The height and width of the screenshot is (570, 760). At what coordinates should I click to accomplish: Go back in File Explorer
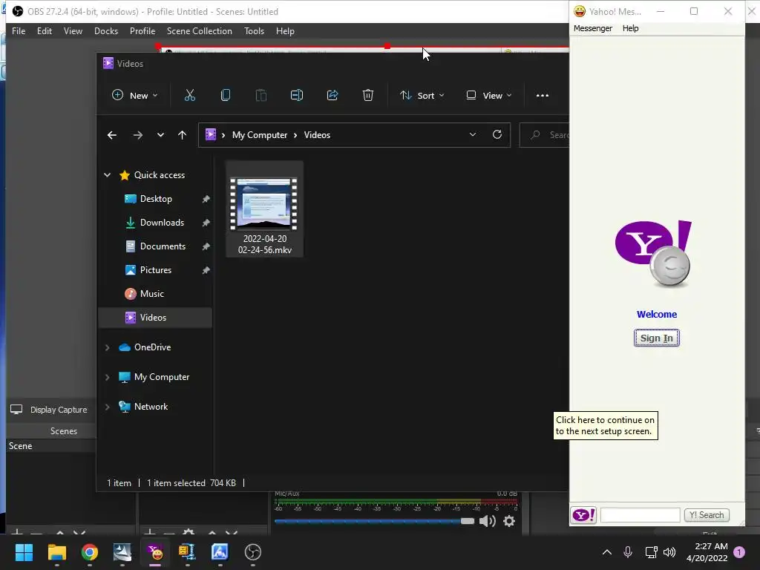click(112, 135)
